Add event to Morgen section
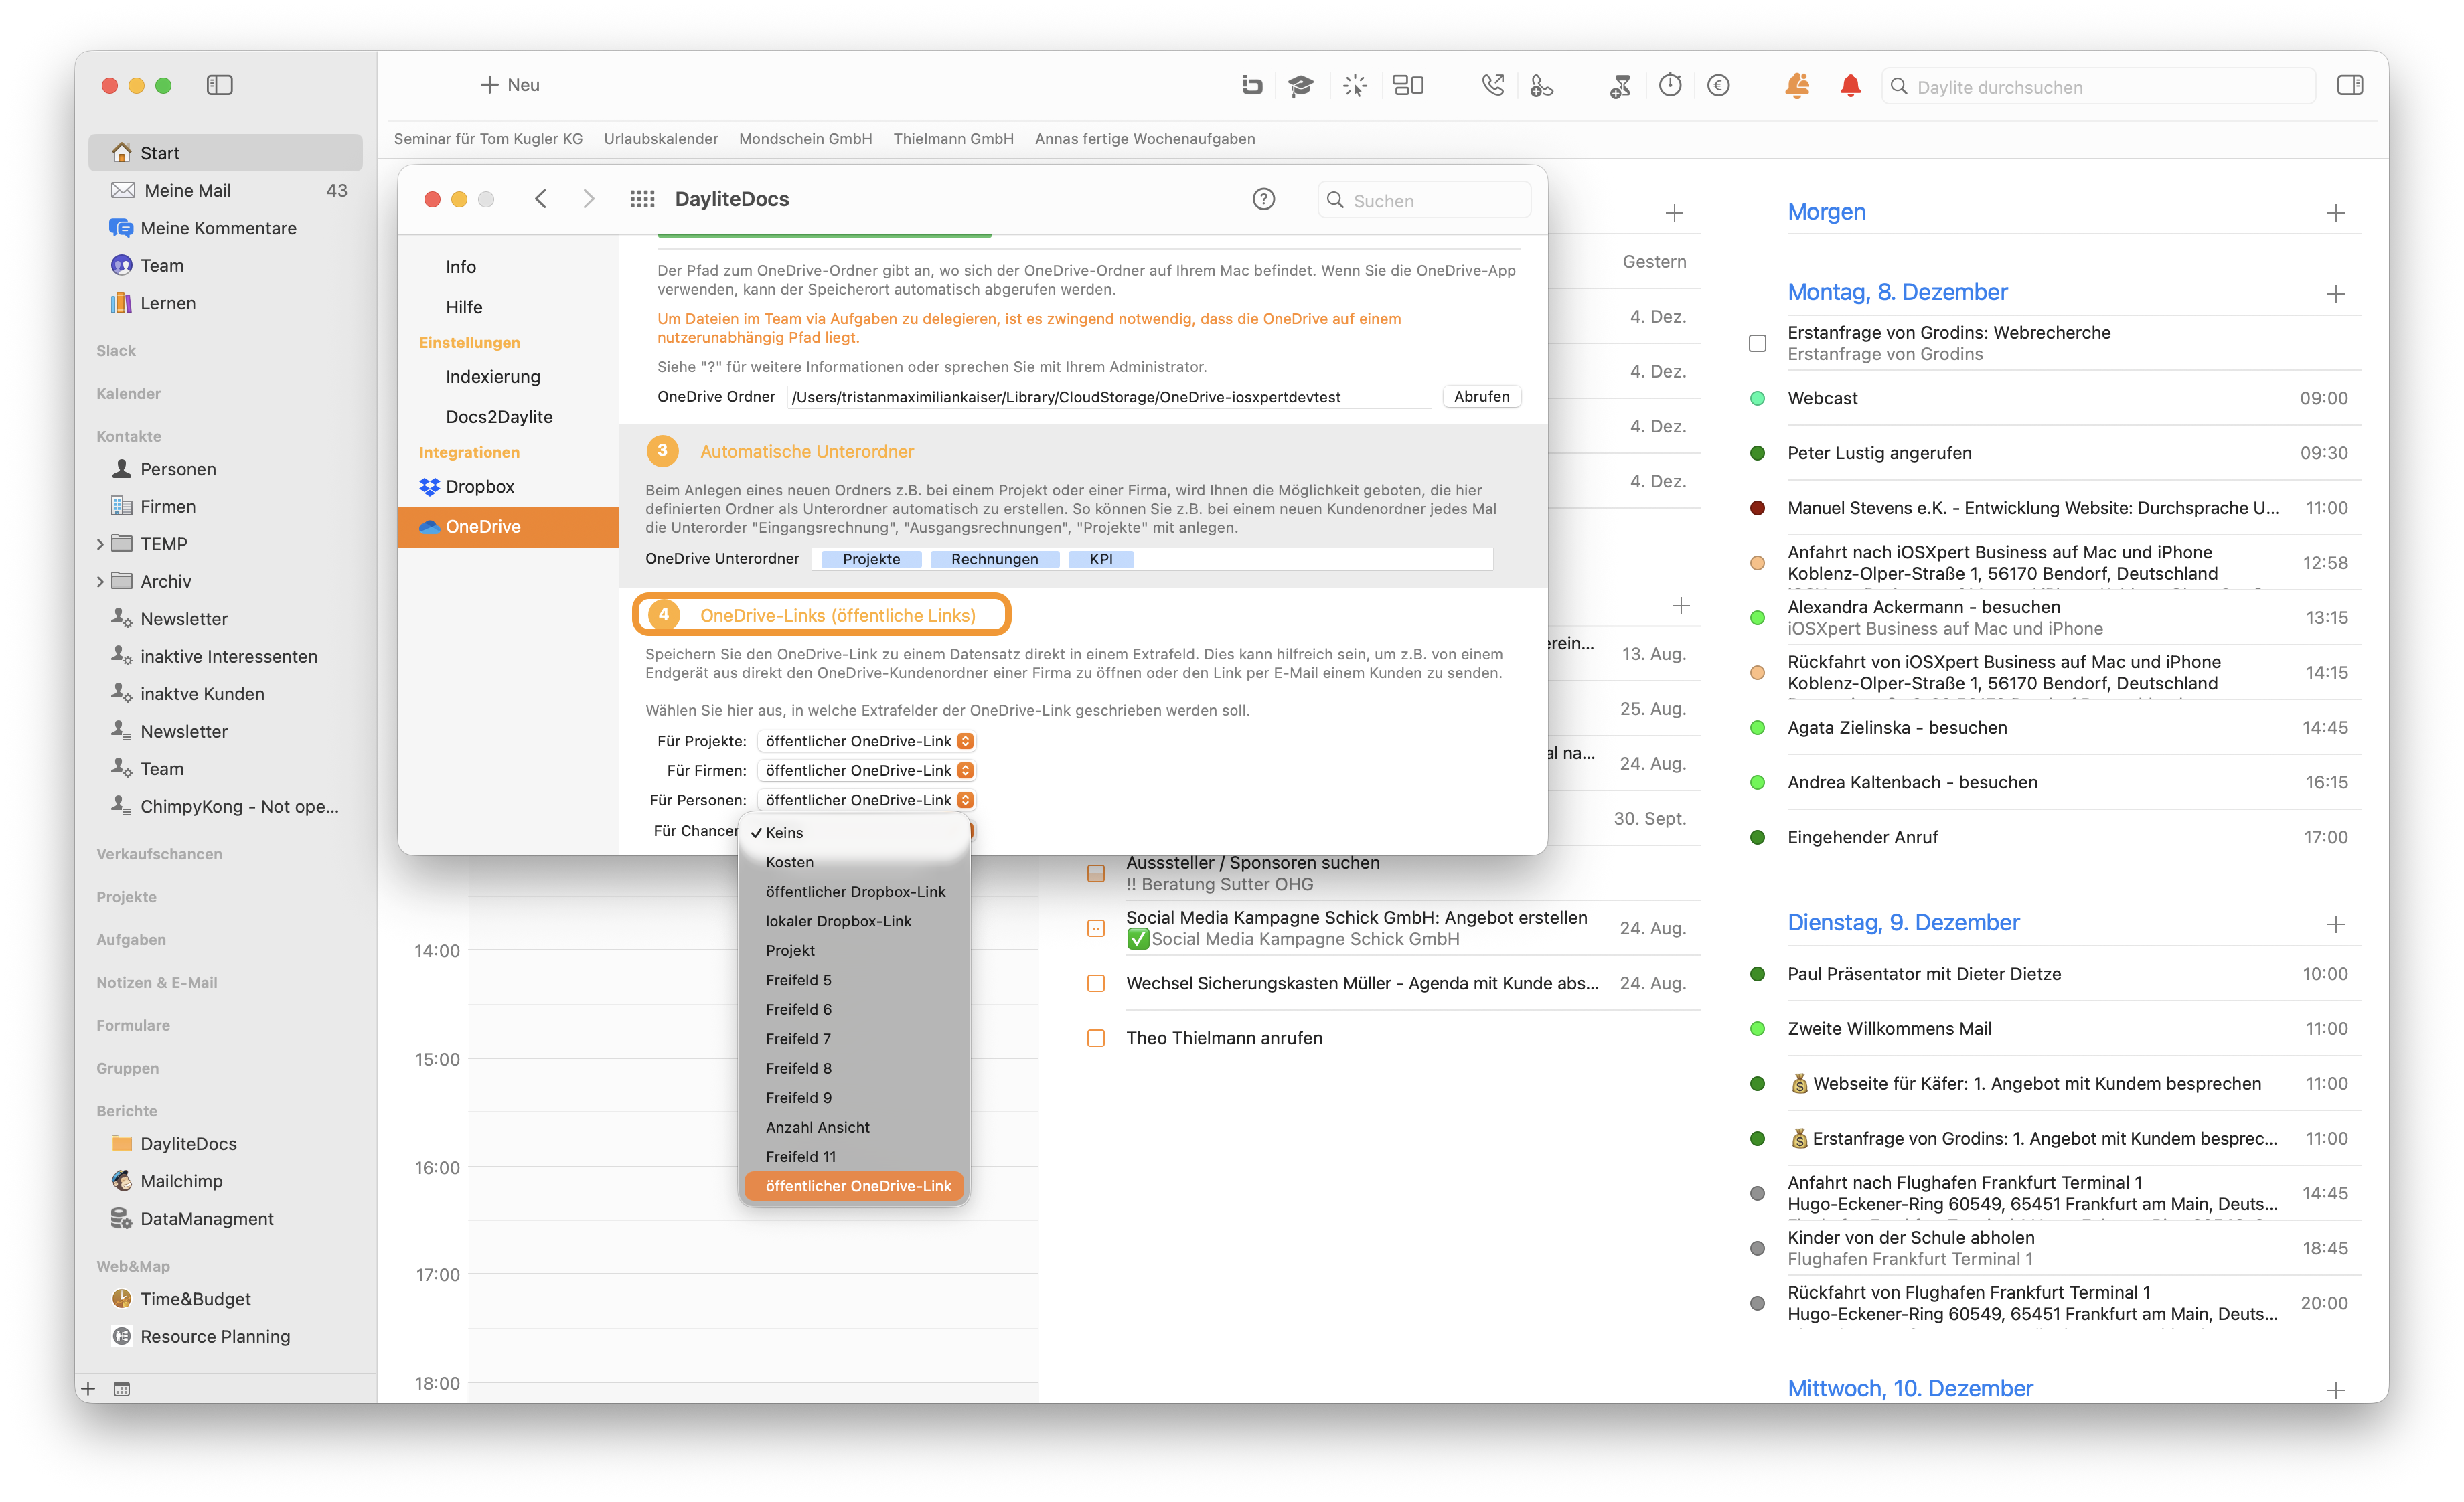Viewport: 2464px width, 1502px height. point(2336,213)
